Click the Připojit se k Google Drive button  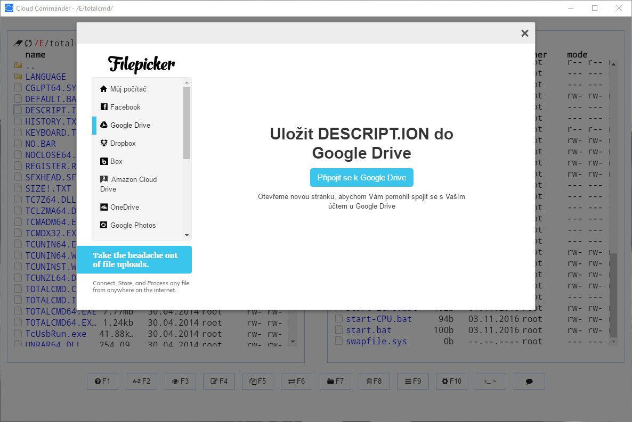pos(361,178)
